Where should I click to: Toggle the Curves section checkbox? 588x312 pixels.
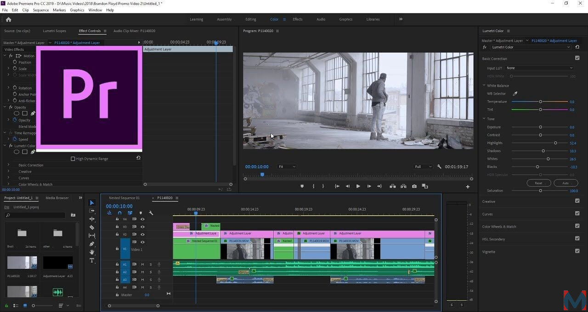pos(577,213)
